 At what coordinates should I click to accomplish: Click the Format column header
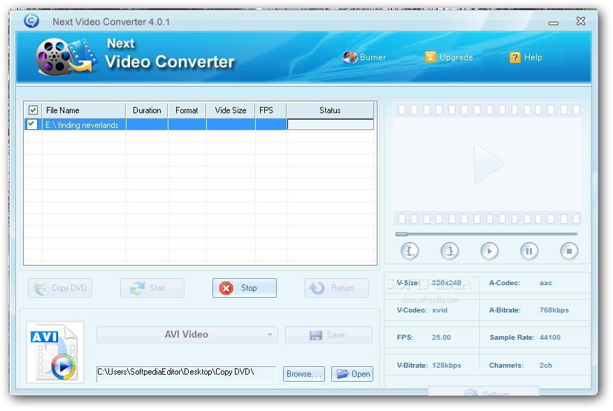click(187, 110)
